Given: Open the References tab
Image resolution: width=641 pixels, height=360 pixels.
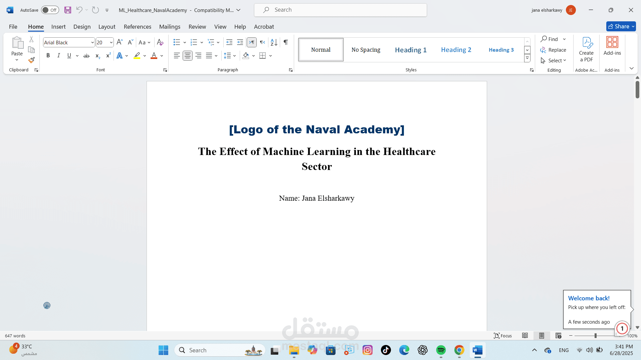Looking at the screenshot, I should (x=138, y=27).
